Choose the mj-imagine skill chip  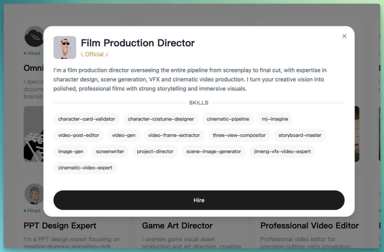coord(275,119)
